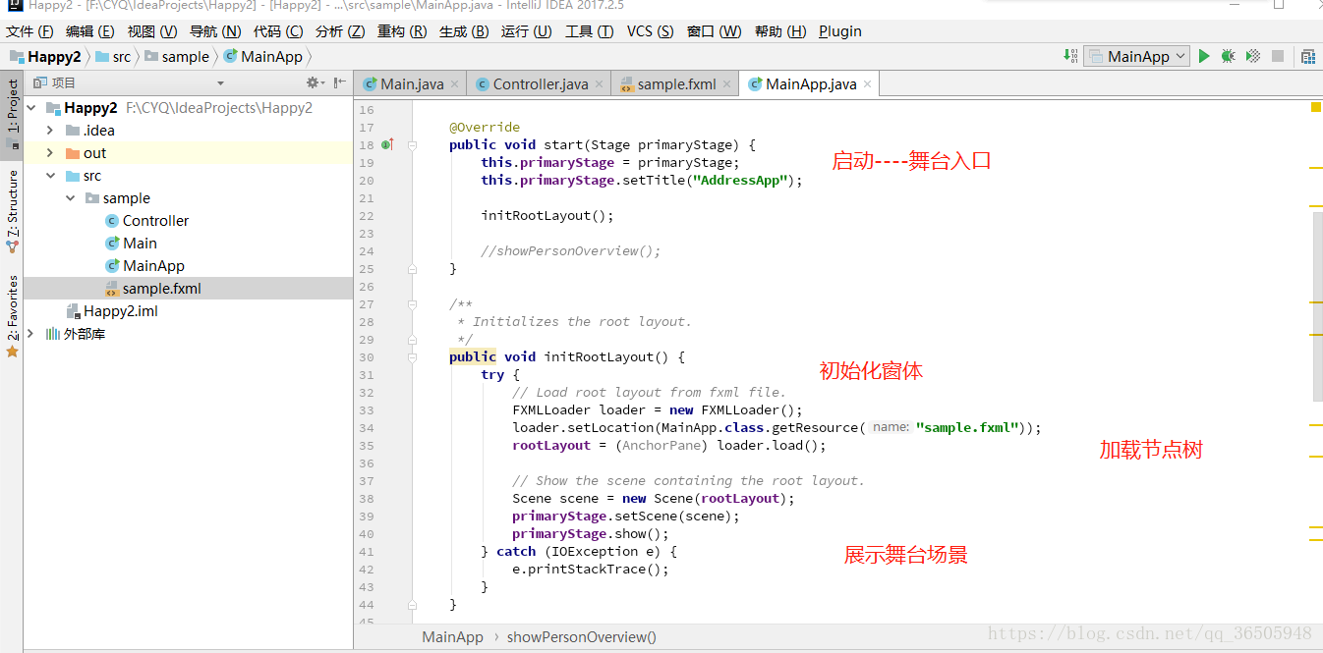Screen dimensions: 1323x653
Task: Run the MainApp configuration with green arrow
Action: (x=1204, y=57)
